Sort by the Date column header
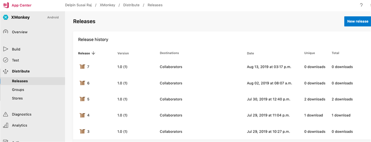This screenshot has height=142, width=371. click(250, 53)
